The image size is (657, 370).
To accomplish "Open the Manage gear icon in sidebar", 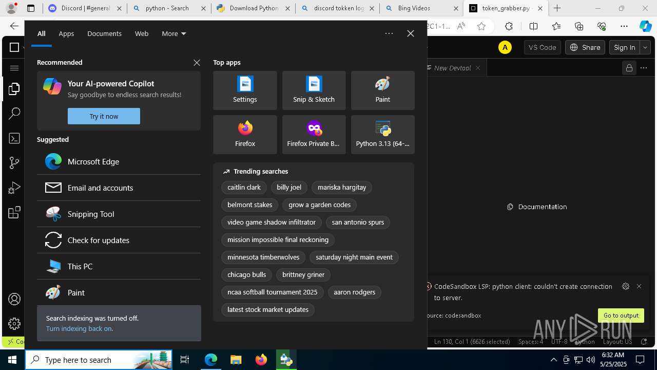I will coord(14,324).
